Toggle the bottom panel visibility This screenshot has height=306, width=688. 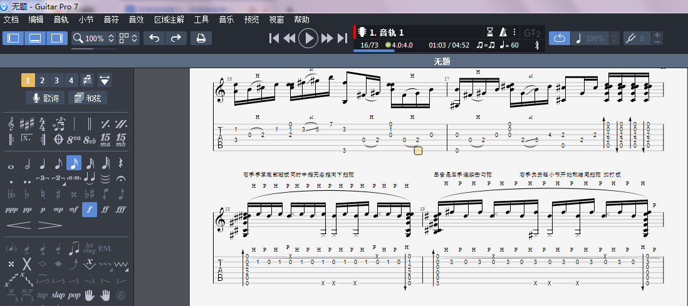pos(35,38)
